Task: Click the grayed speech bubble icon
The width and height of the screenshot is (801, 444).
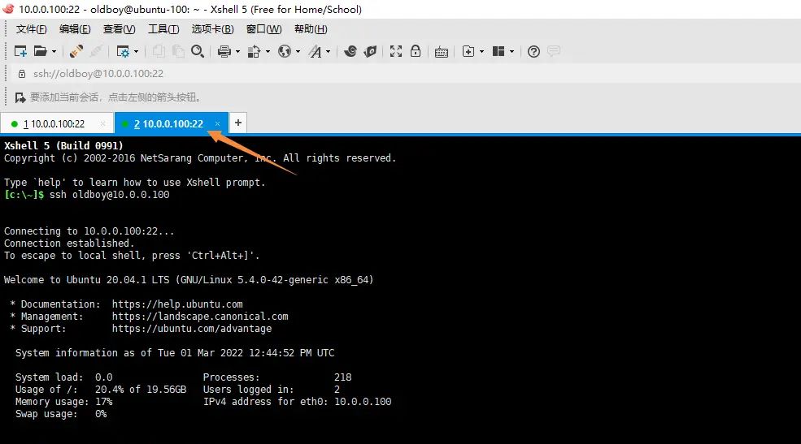Action: point(554,51)
